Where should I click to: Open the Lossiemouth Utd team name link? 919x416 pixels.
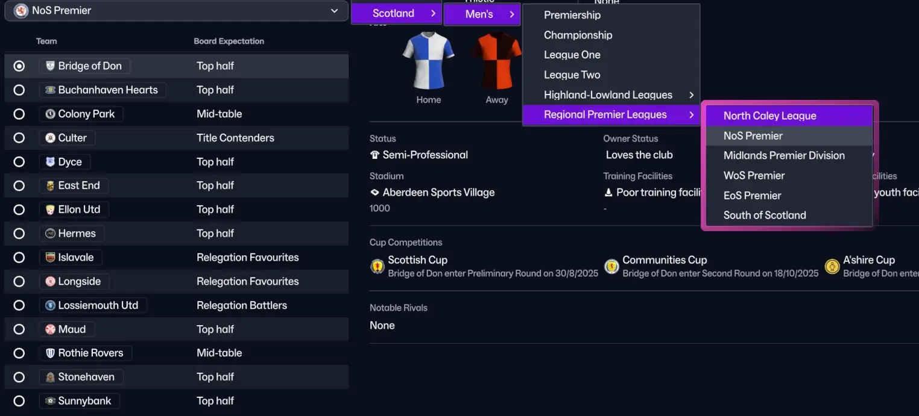coord(98,305)
